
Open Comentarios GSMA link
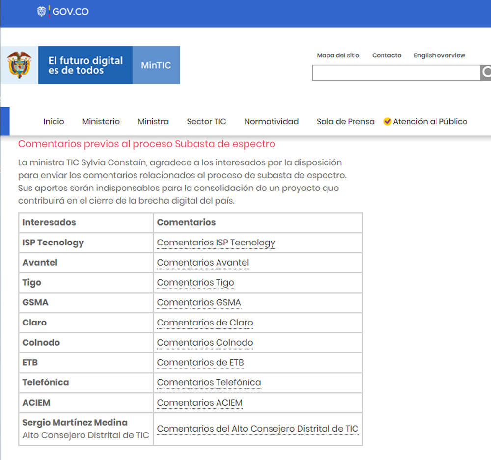click(x=199, y=302)
